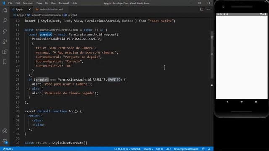Open the Edit menu

pos(17,3)
